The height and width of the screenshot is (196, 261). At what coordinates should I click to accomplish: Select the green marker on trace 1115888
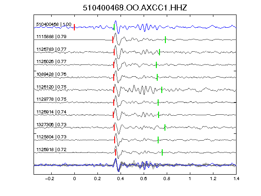(x=165, y=39)
